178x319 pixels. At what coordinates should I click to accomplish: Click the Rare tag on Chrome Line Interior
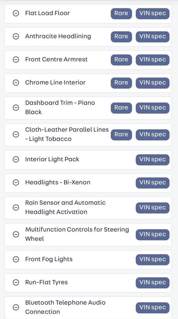(x=121, y=83)
